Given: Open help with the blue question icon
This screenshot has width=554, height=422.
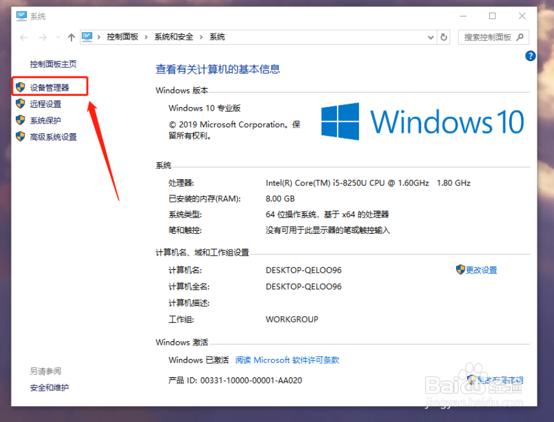Looking at the screenshot, I should coord(530,56).
